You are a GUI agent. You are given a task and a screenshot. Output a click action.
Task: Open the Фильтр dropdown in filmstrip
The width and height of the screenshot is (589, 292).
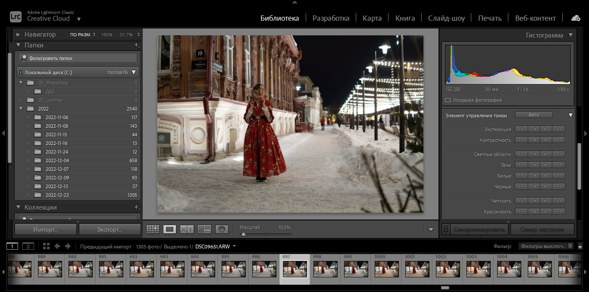point(545,246)
